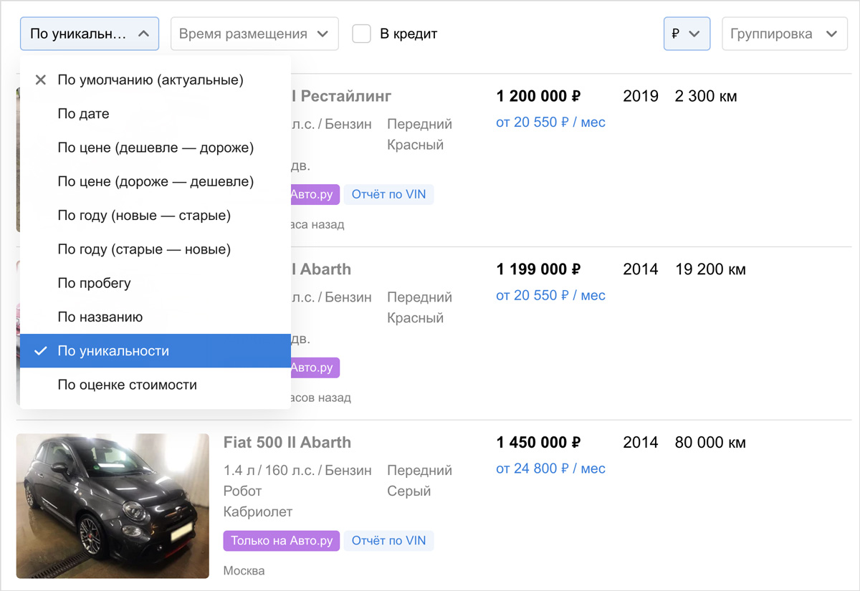Click the price «1 199 000 ₽»
Viewport: 860px width, 591px height.
(x=538, y=269)
